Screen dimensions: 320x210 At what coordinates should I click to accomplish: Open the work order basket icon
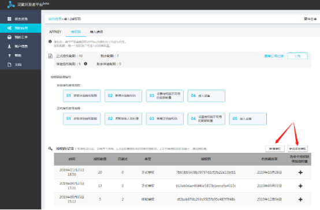(9, 37)
